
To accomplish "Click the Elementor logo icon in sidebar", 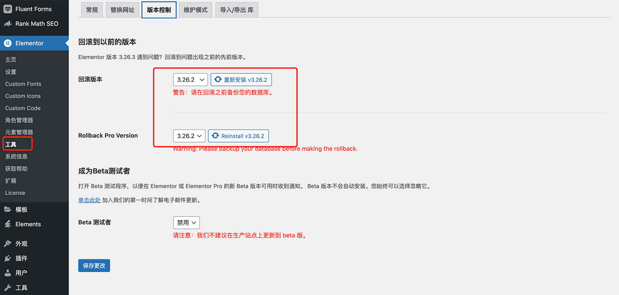I will pos(8,43).
